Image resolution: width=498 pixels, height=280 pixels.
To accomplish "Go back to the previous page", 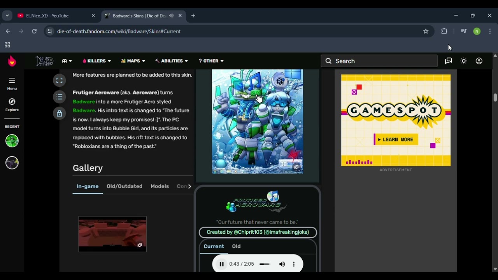I will [x=8, y=31].
